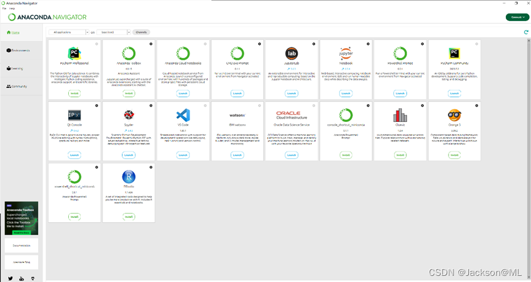Click the PyCharm Community app icon
Screen dimensions: 531x282
[x=454, y=53]
